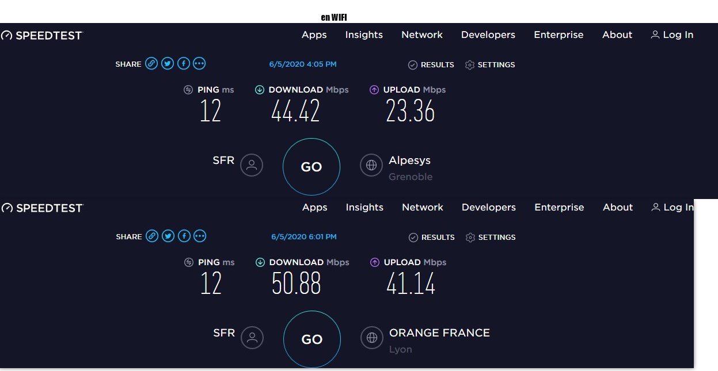
Task: Click the SFR user icon in bottom panel
Action: (252, 338)
